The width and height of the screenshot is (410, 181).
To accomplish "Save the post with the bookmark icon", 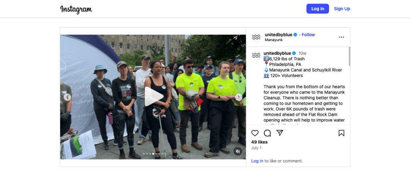I will click(341, 133).
